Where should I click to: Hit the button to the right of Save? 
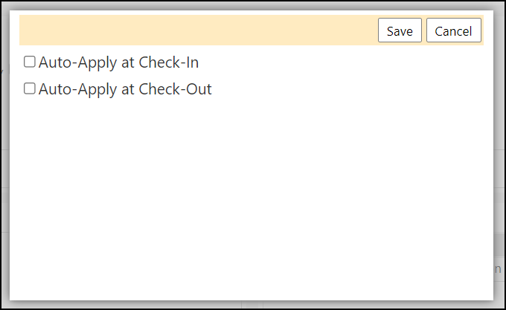click(x=454, y=30)
